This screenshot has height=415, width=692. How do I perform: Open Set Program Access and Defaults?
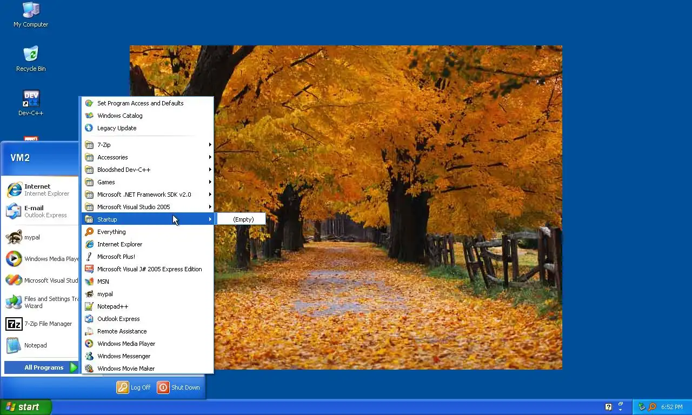[x=147, y=103]
